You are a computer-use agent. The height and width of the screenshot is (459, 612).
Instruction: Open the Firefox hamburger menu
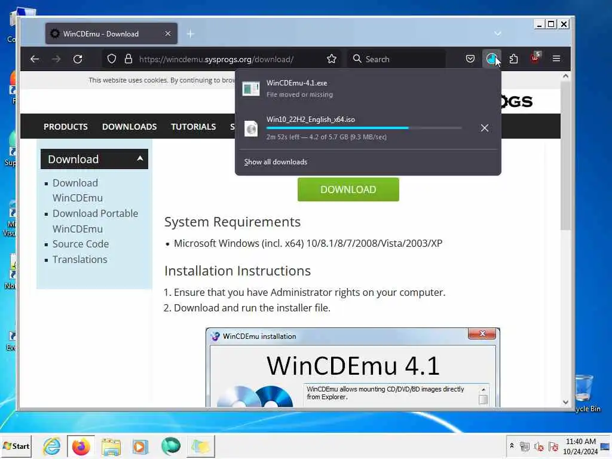(556, 59)
